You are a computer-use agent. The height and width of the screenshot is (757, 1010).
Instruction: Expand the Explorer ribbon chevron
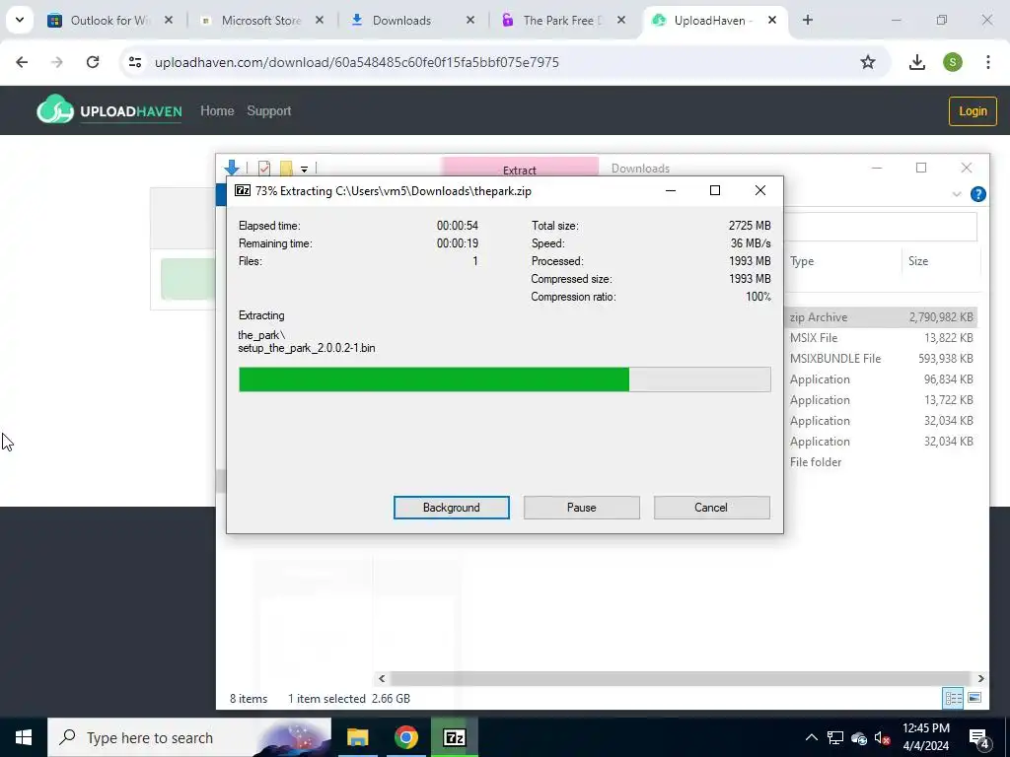[x=957, y=194]
